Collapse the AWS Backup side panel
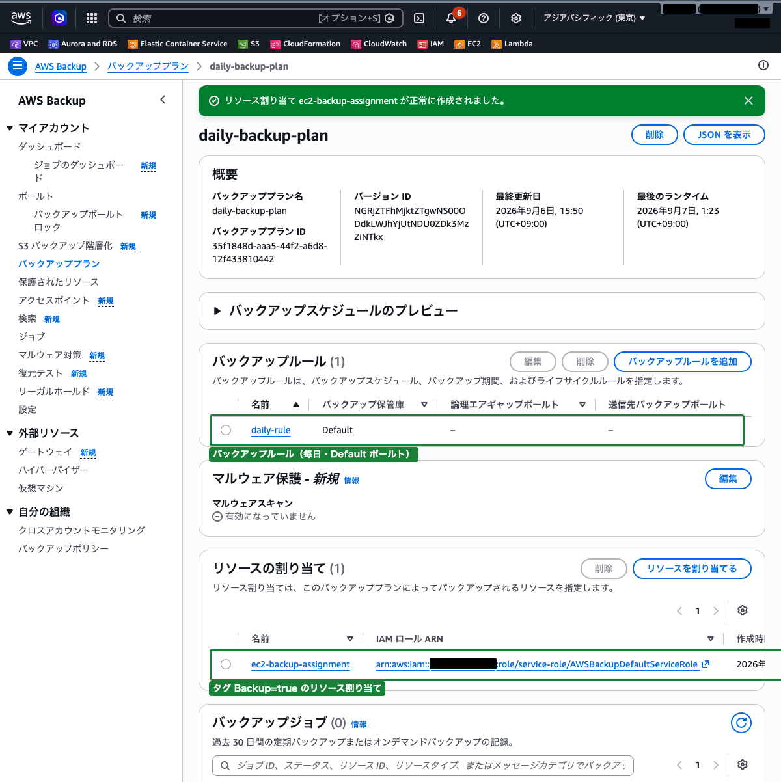781x782 pixels. [163, 100]
